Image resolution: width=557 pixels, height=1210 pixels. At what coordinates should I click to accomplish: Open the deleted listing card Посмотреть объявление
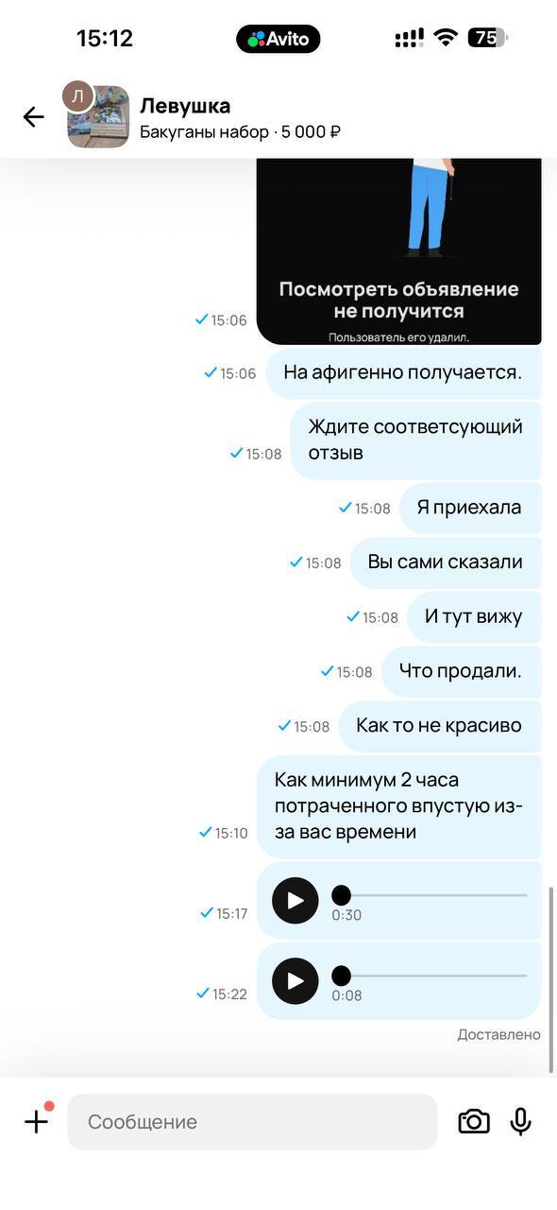click(398, 251)
